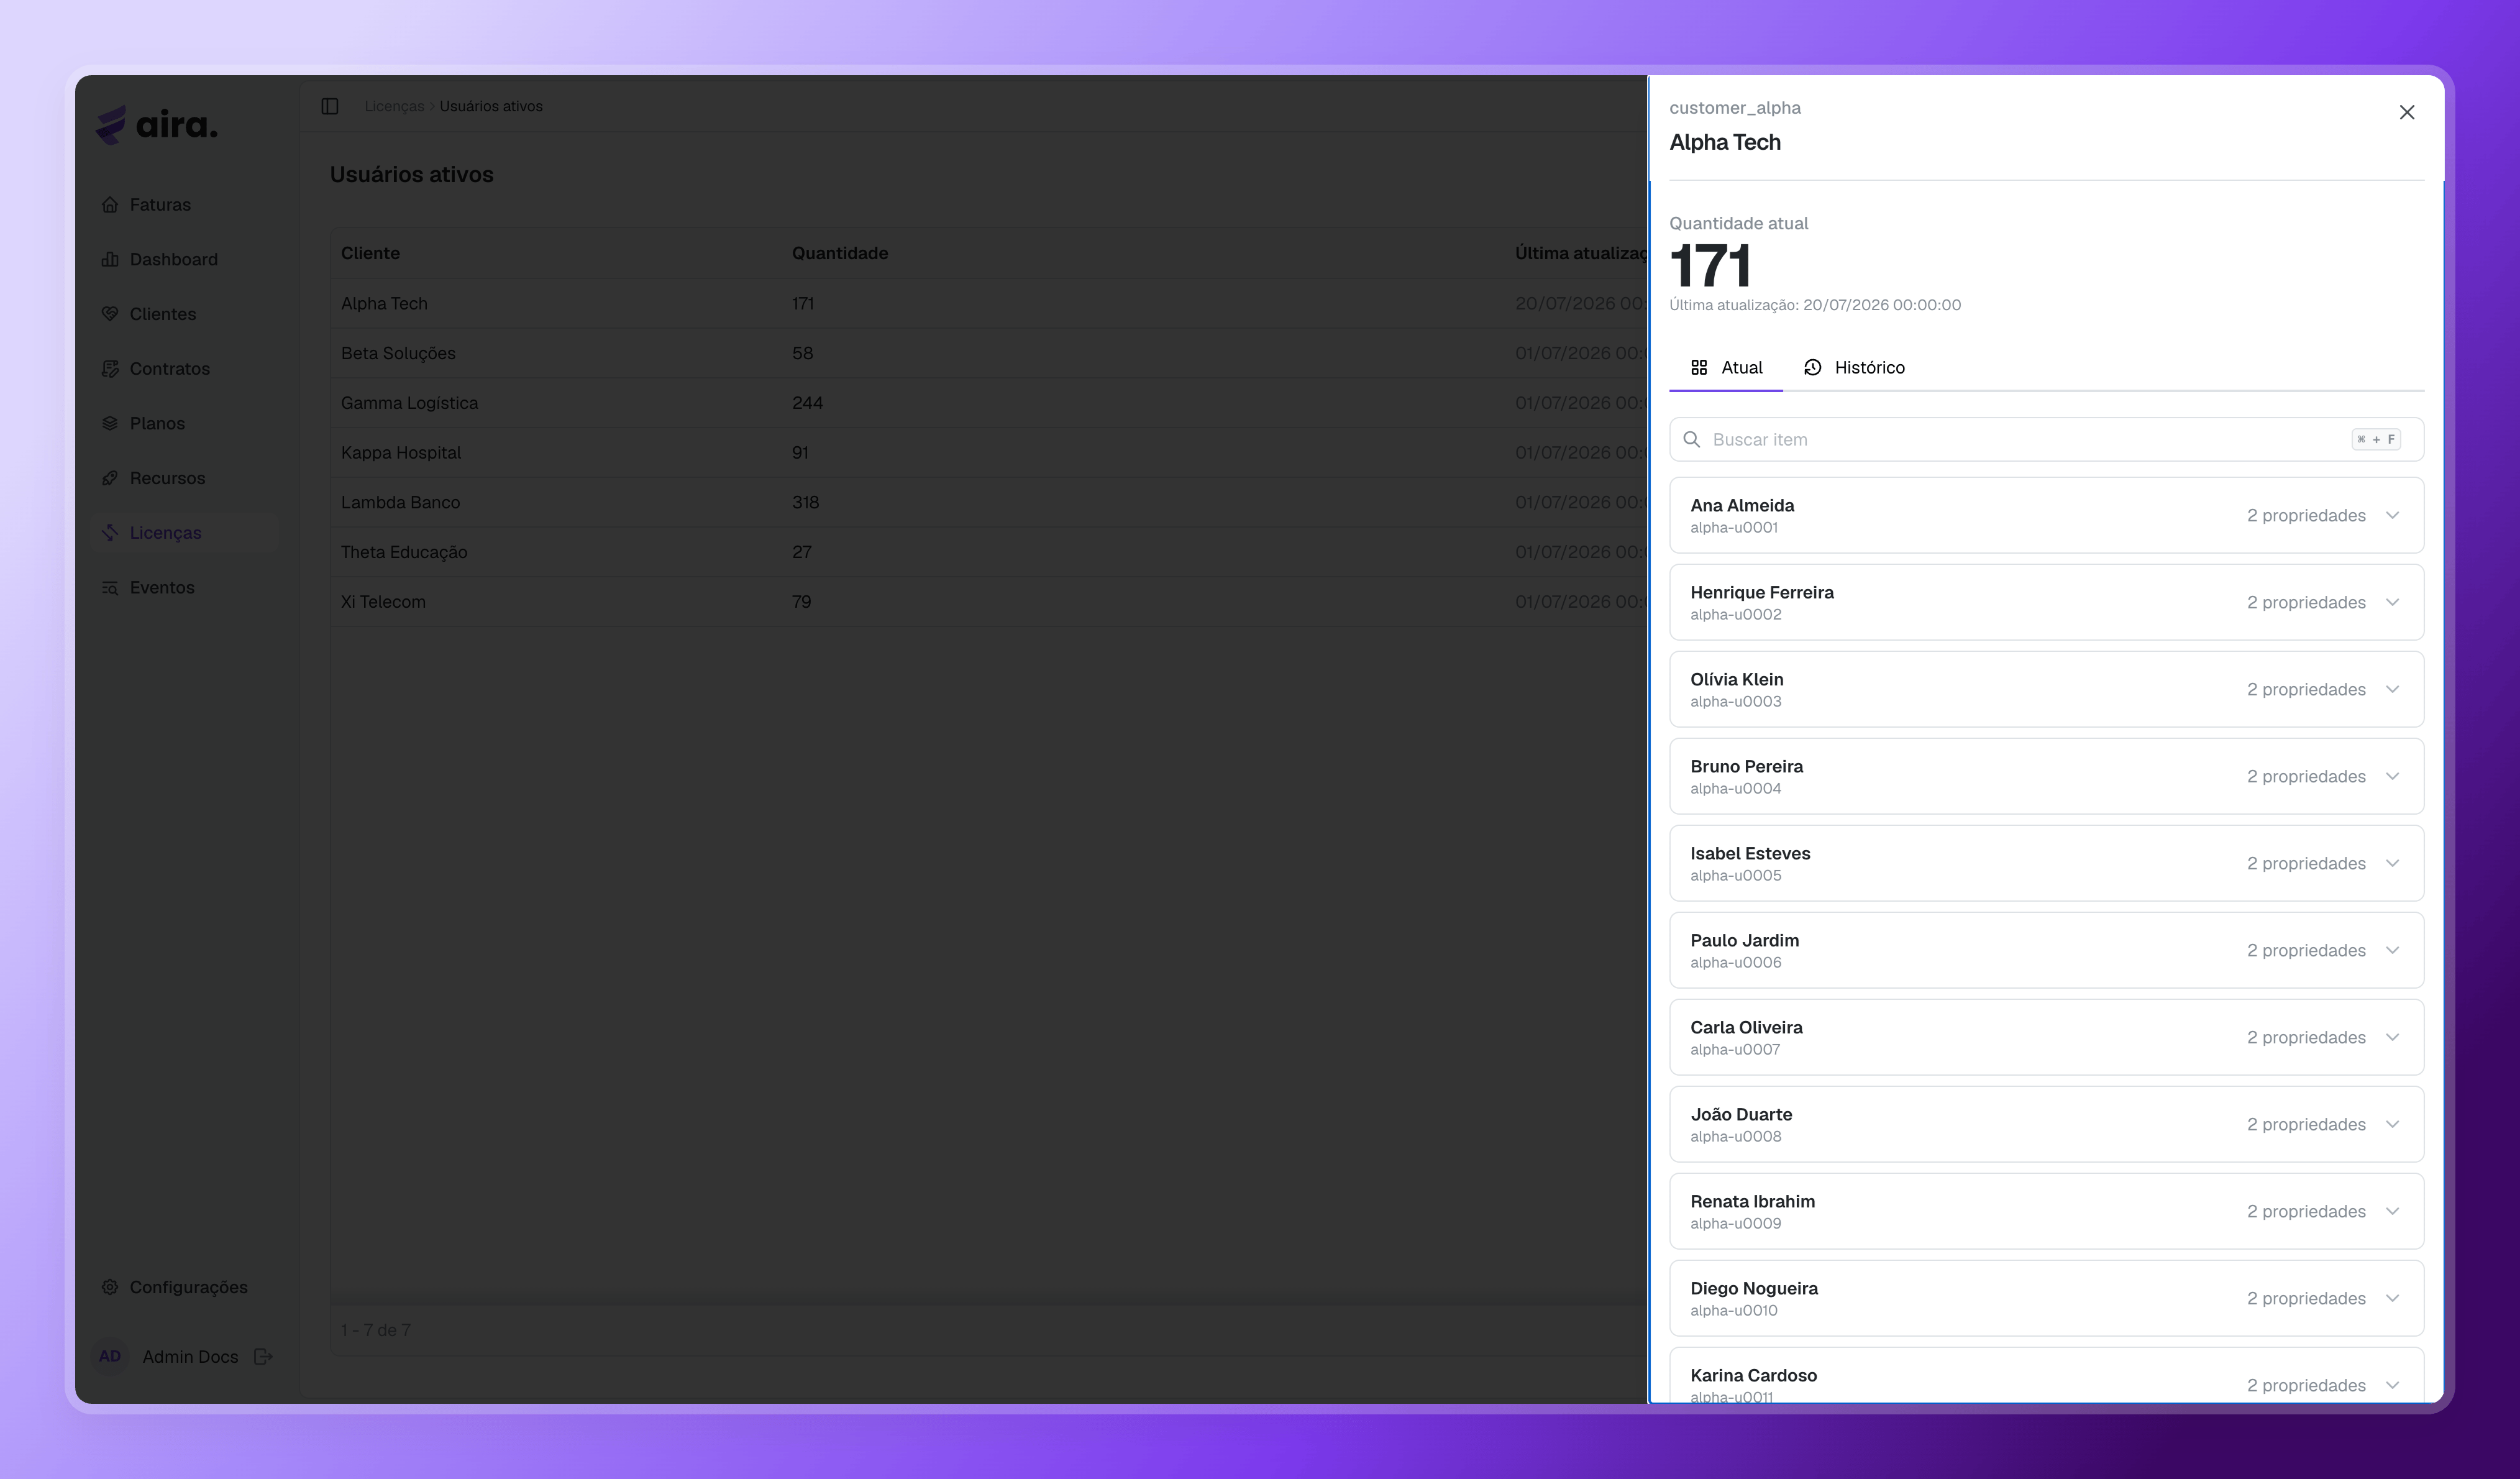
Task: Click the Contratos document icon in sidebar
Action: pos(110,369)
